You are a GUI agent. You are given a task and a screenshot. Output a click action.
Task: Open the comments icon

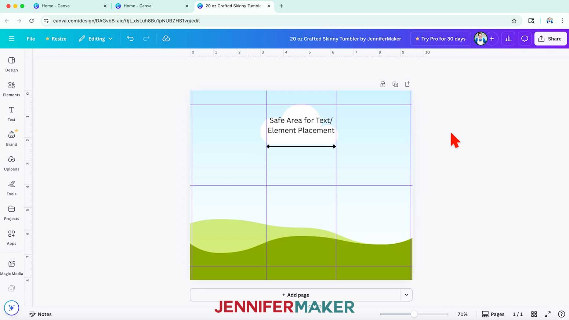(525, 39)
